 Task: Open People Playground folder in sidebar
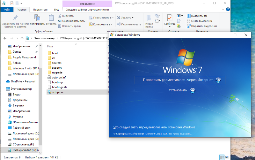[24, 57]
